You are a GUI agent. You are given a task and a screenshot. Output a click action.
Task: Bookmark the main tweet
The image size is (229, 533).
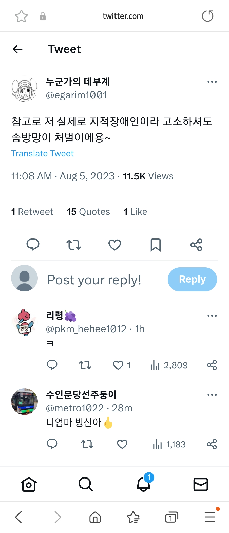[155, 245]
